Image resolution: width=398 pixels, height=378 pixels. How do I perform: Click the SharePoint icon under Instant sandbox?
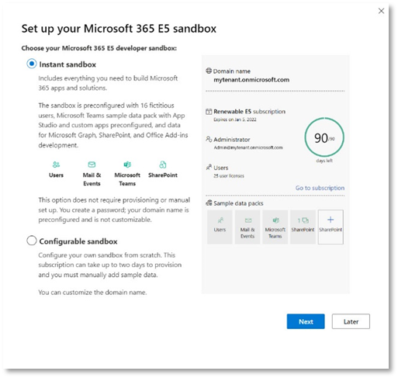[x=163, y=165]
